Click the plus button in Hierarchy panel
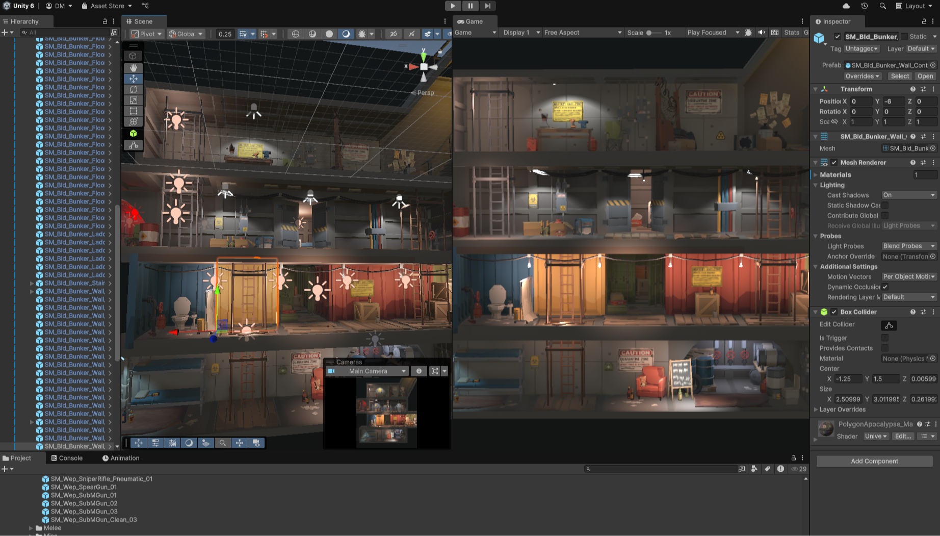 tap(5, 32)
